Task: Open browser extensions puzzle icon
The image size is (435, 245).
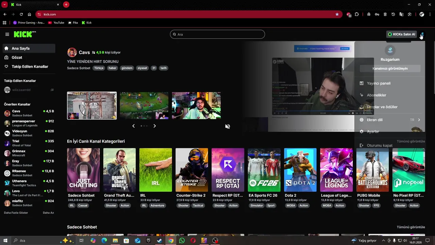Action: [356, 14]
